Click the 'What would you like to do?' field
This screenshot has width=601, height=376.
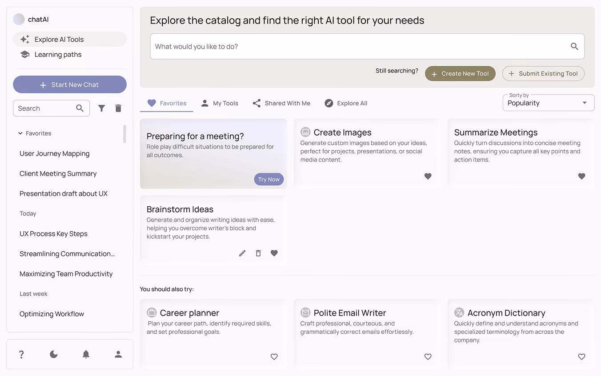367,46
